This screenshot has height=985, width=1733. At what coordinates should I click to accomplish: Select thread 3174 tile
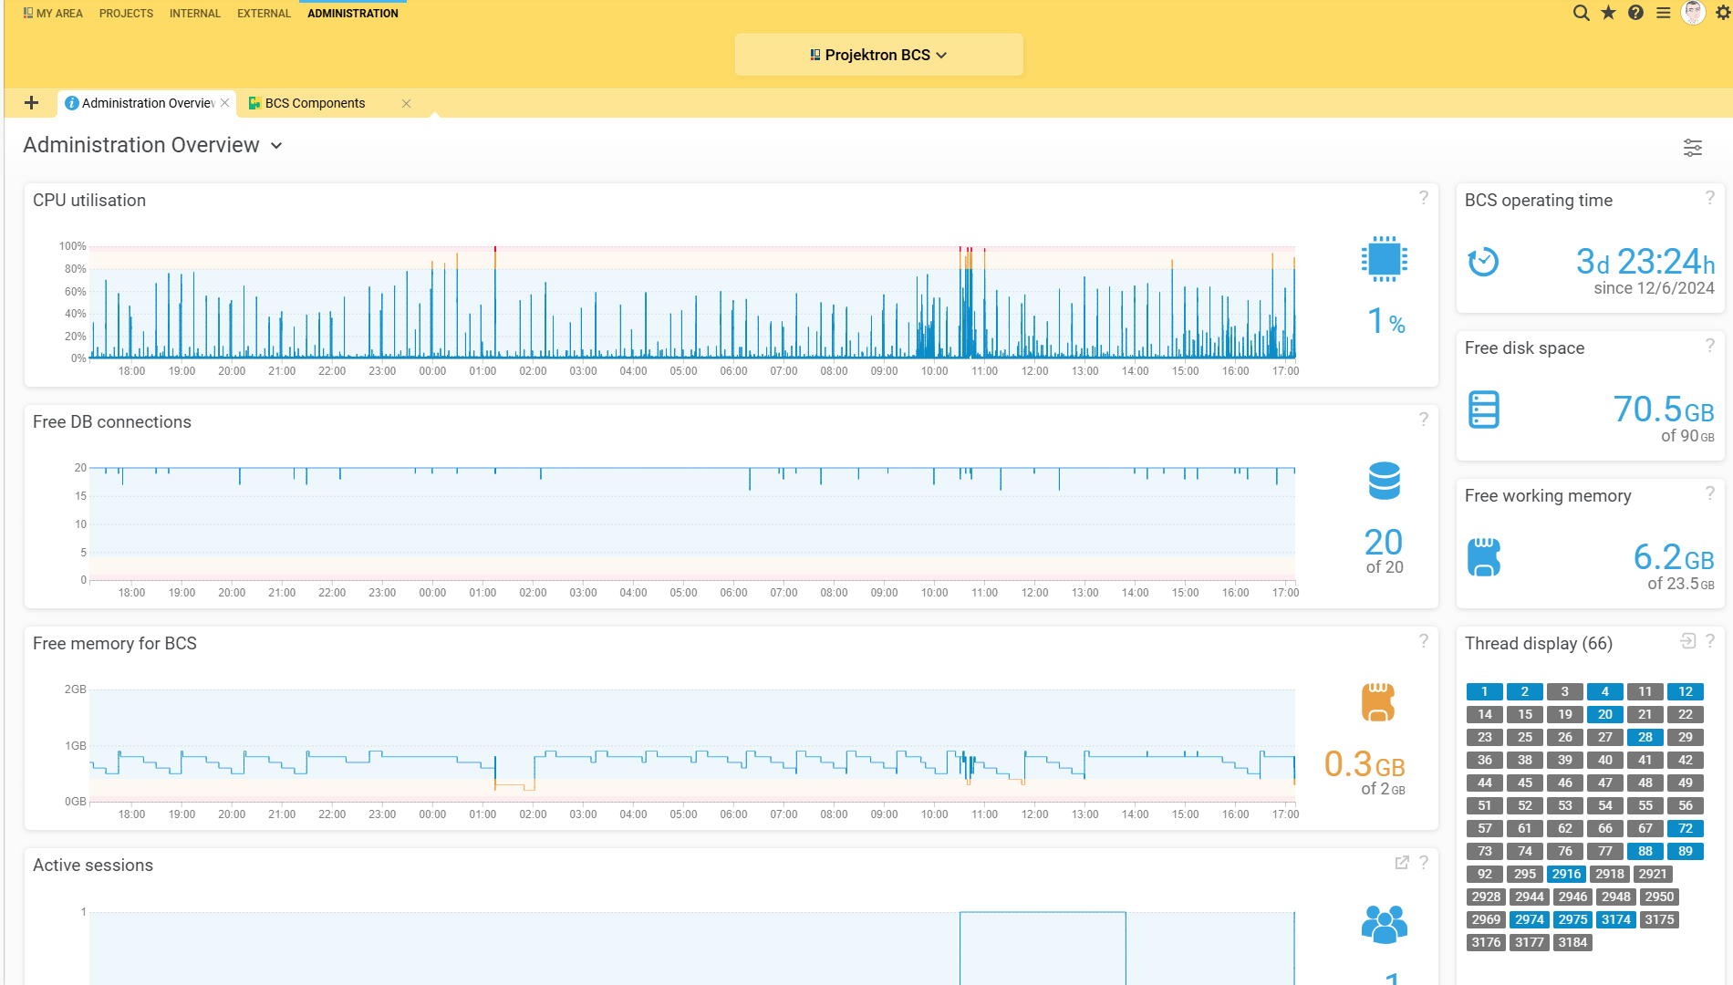[1616, 919]
